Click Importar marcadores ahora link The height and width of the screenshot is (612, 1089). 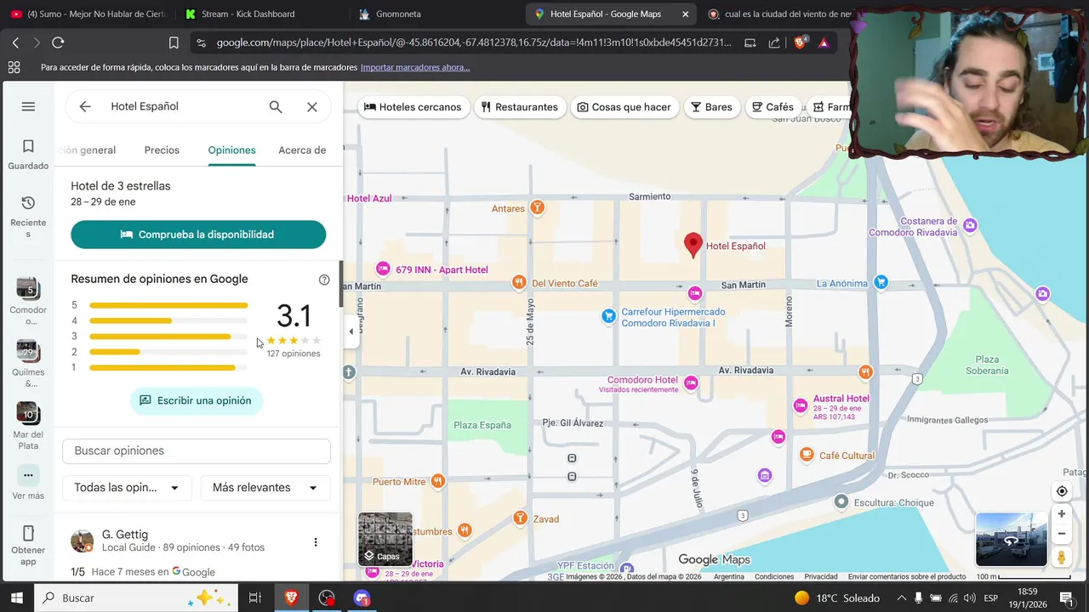pyautogui.click(x=415, y=67)
